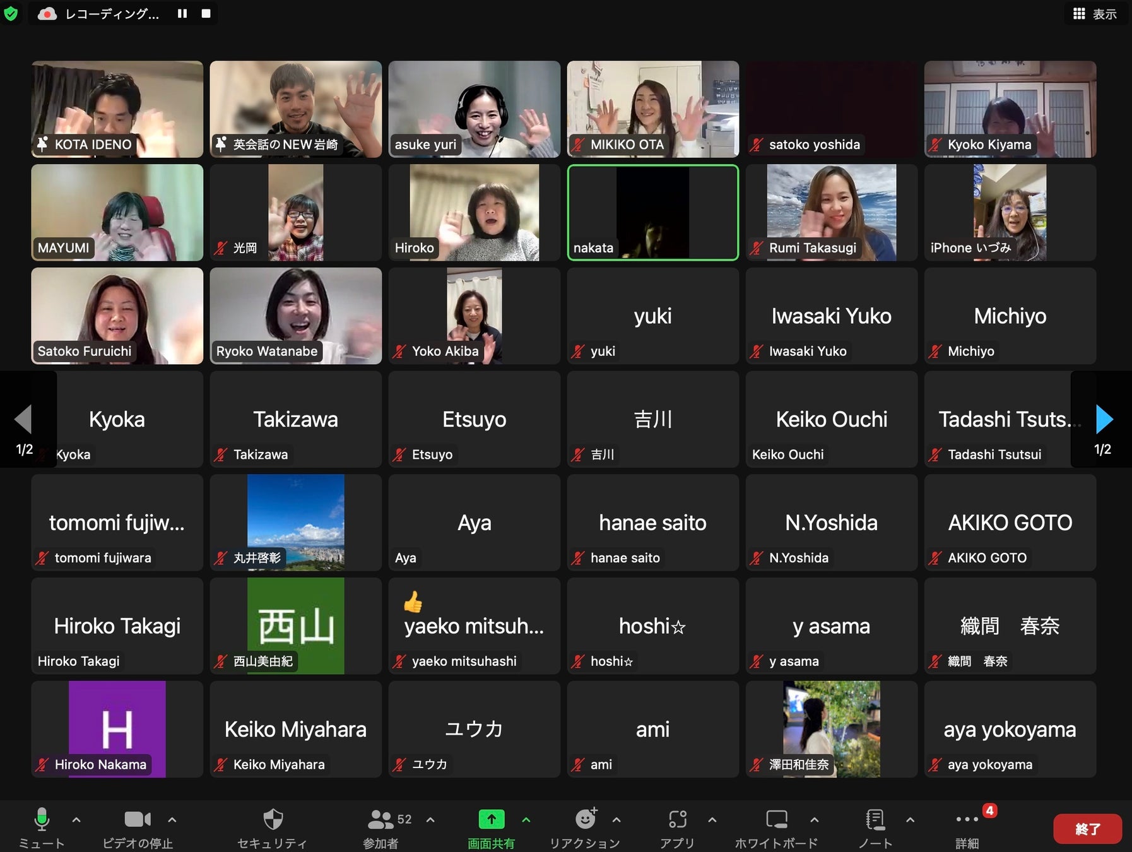Viewport: 1132px width, 852px height.
Task: Click the pin icon on KOTA IDENO
Action: coord(42,145)
